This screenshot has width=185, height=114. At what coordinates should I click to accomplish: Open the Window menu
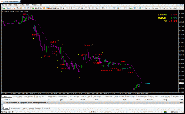[34, 5]
